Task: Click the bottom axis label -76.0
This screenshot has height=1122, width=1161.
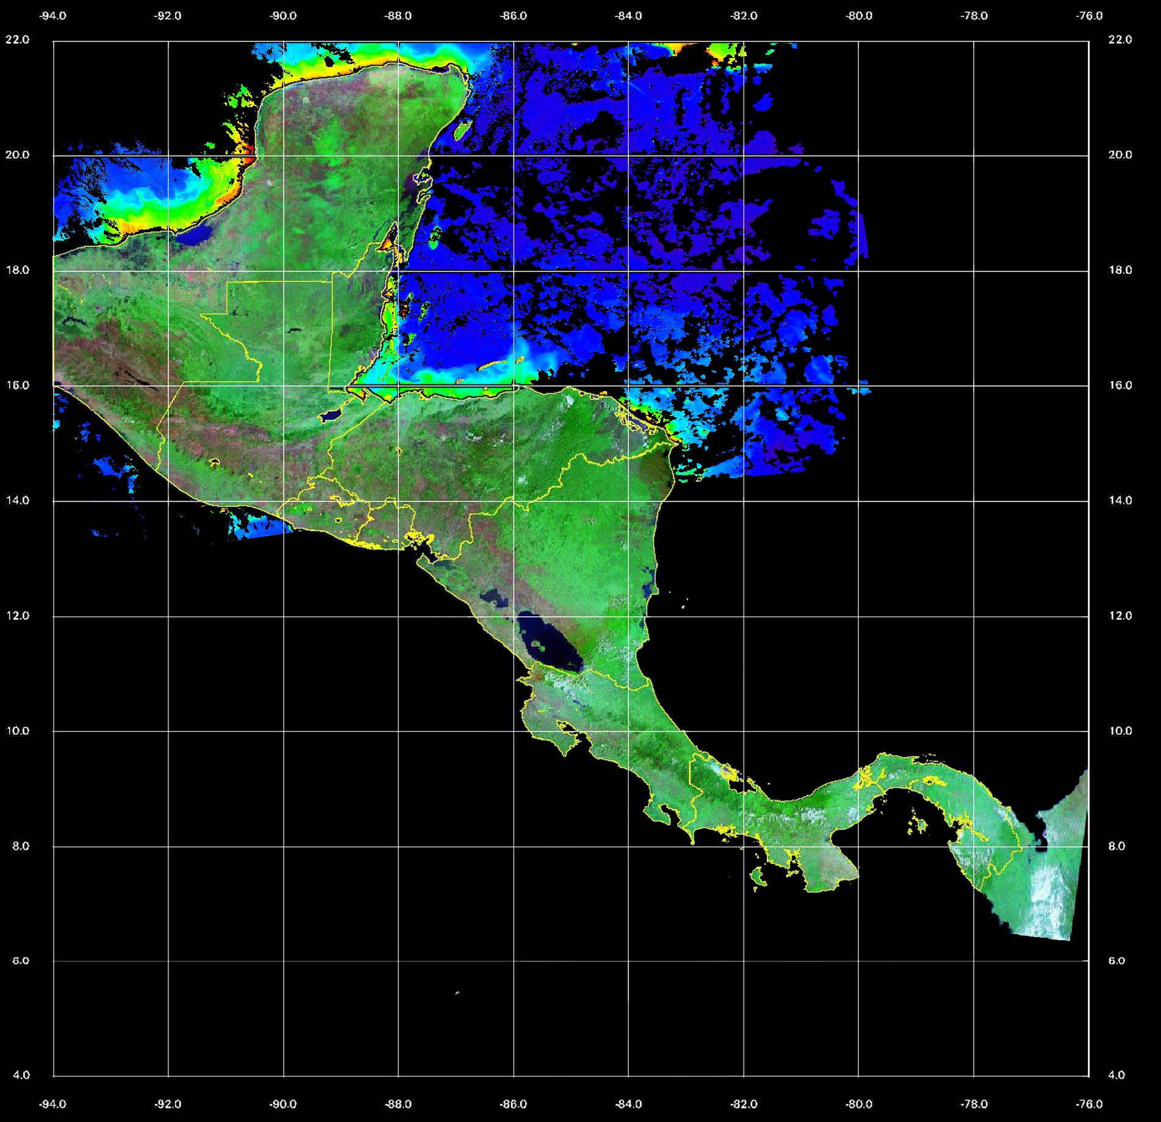Action: (x=1089, y=1104)
